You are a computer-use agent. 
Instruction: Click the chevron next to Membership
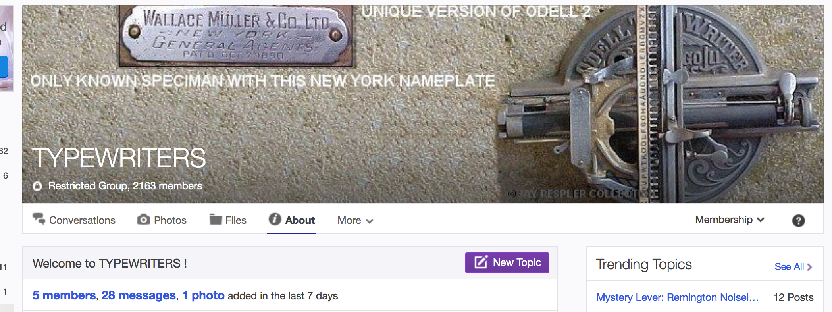coord(761,220)
